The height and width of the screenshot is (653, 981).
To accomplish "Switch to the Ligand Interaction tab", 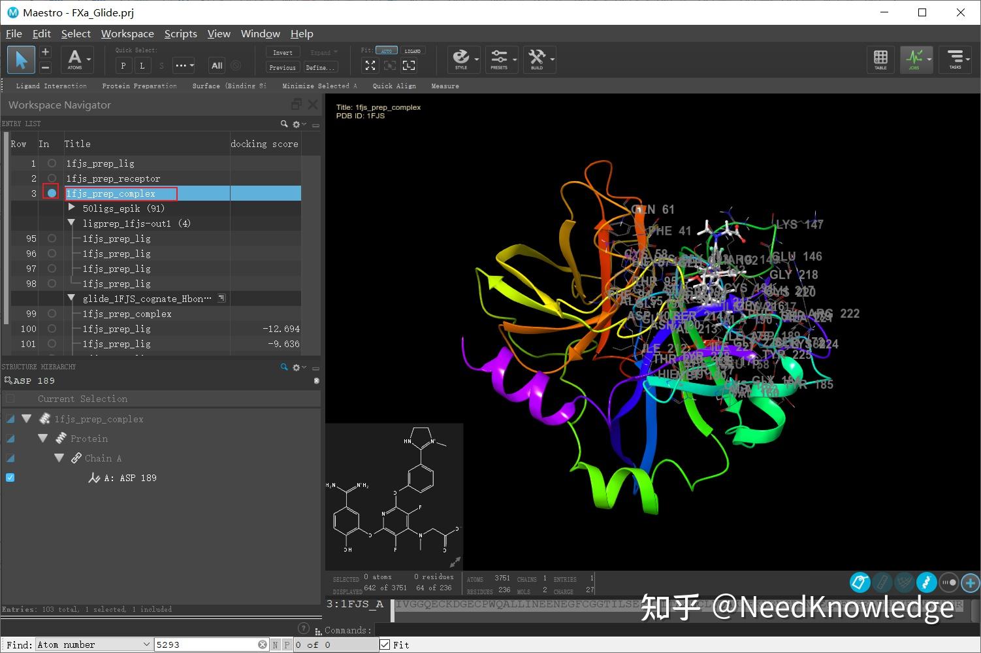I will pos(52,86).
